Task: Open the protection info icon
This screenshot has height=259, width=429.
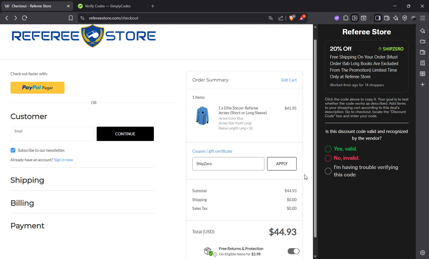Action: 215,254
